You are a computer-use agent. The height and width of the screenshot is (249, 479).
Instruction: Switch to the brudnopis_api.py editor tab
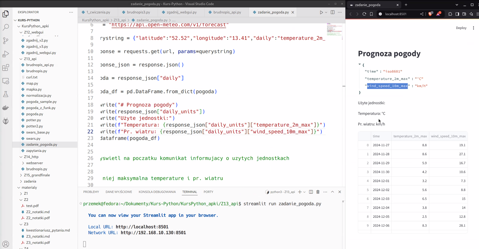tap(227, 12)
